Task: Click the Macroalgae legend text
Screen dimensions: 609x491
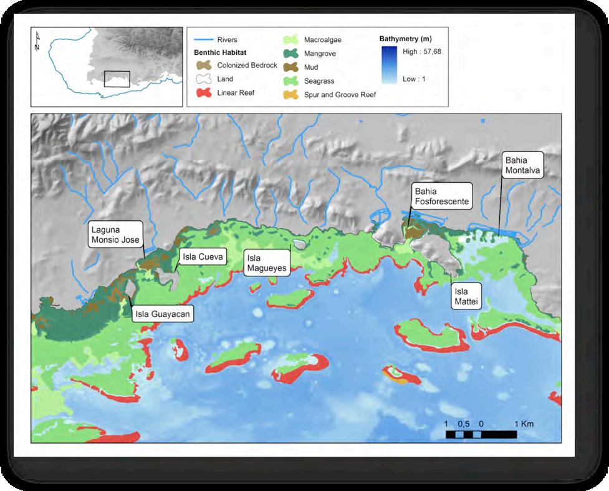Action: pyautogui.click(x=323, y=40)
